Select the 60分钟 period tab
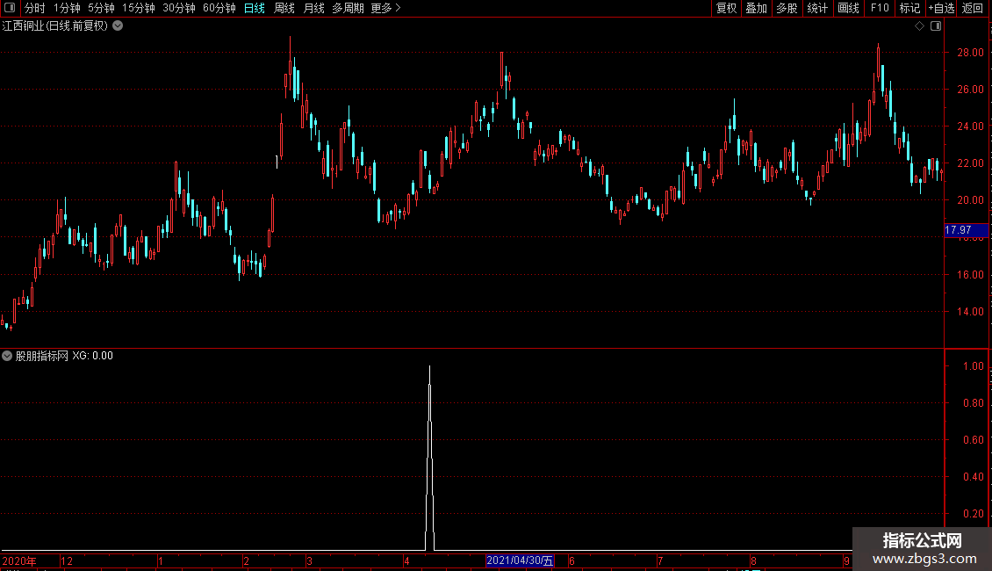 219,8
